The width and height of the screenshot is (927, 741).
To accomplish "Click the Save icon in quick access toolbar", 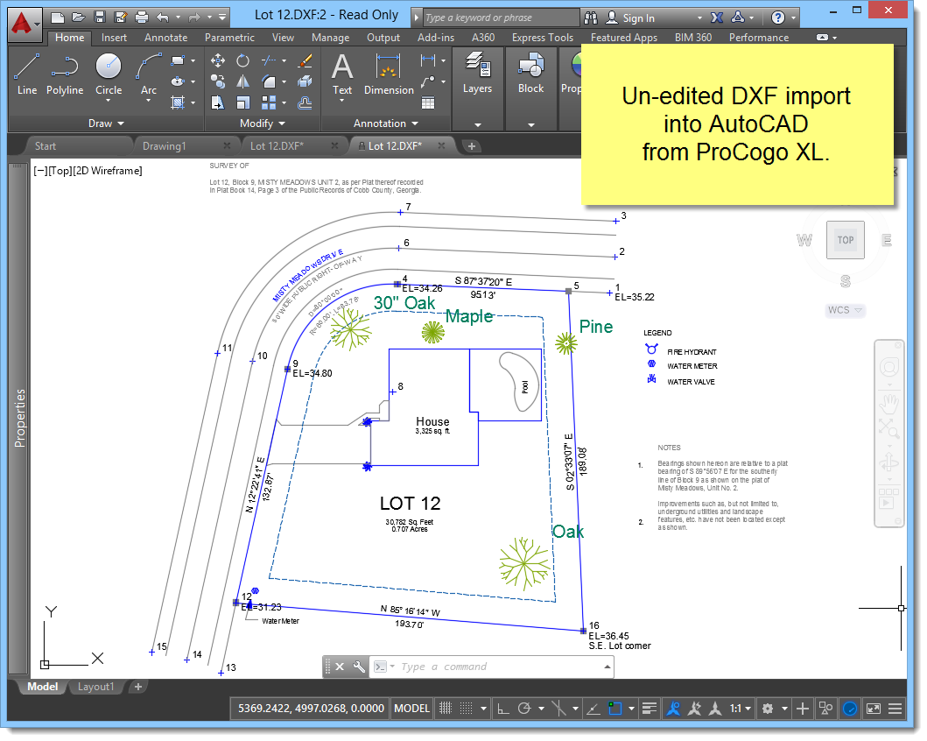I will coord(100,18).
